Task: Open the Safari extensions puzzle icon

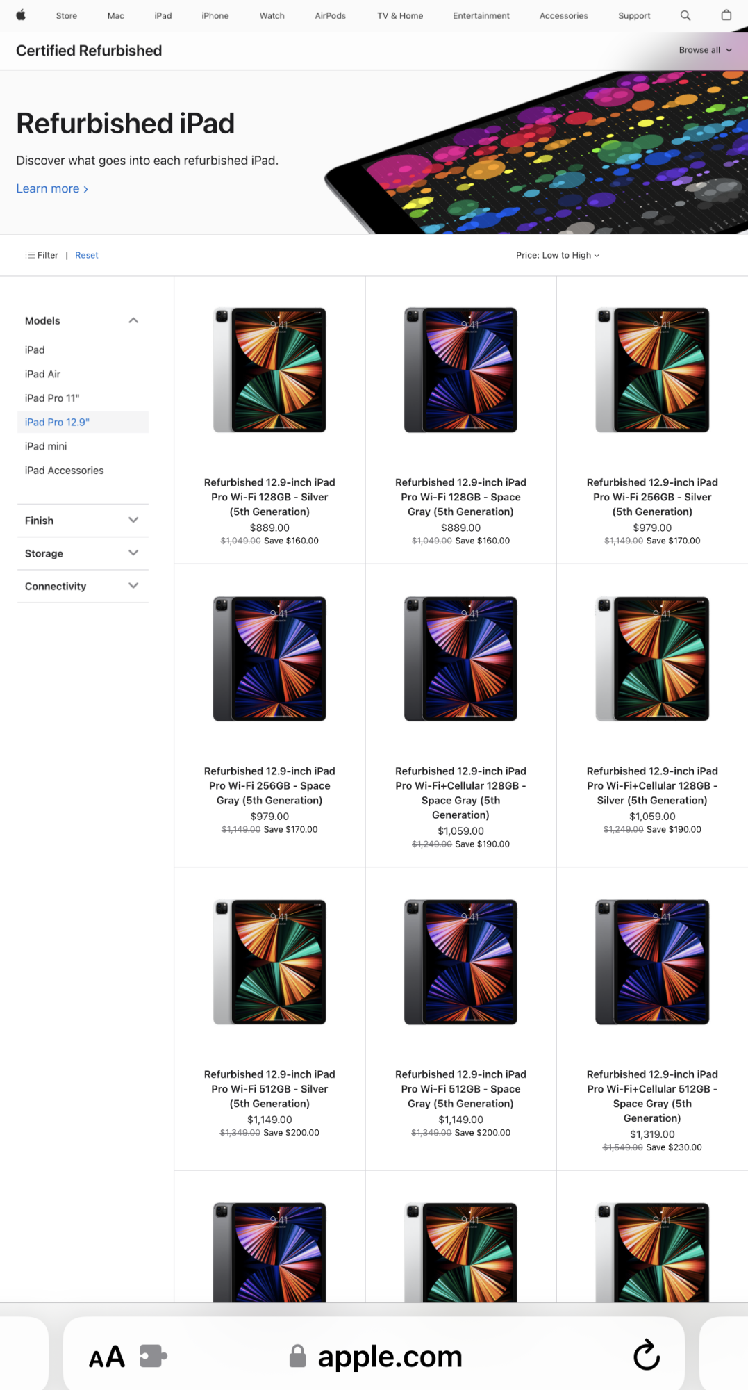Action: pyautogui.click(x=153, y=1356)
